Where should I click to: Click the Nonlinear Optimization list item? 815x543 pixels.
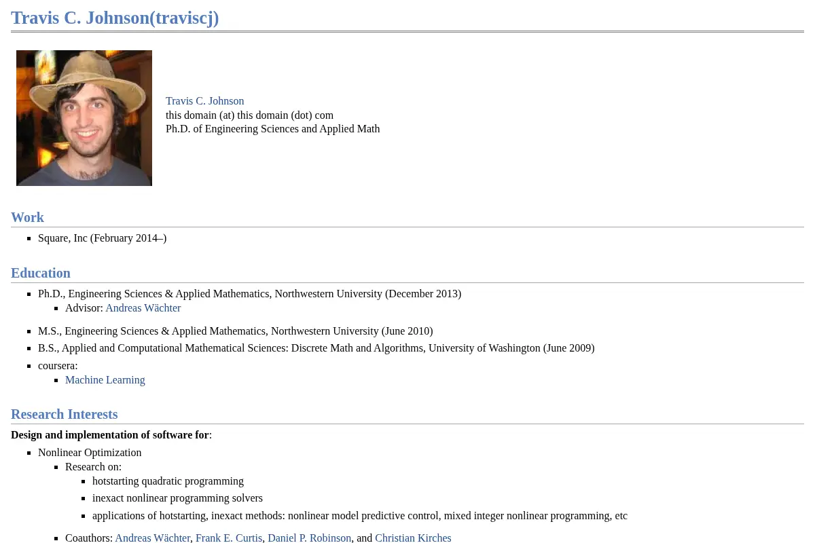90,453
